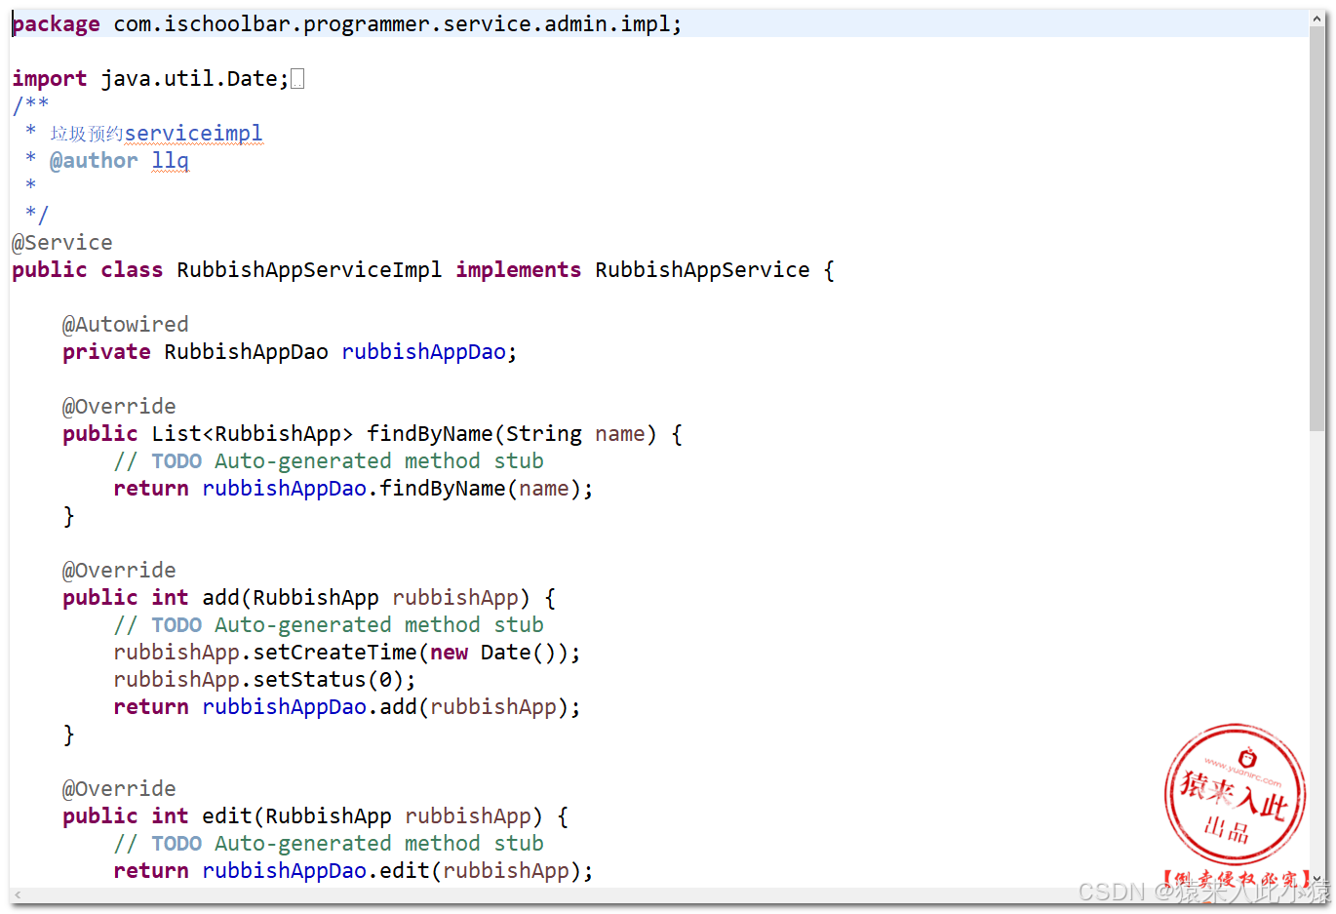Click the package name com.ischoolbar.programmer.service.admin.impl
This screenshot has width=1336, height=914.
pos(392,24)
